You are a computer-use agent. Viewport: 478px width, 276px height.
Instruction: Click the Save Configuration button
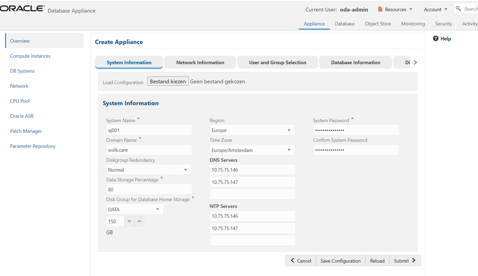[x=340, y=261]
